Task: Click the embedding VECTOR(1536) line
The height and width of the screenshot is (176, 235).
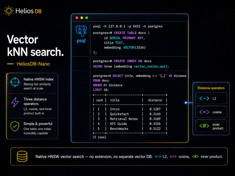Action: tap(125, 48)
